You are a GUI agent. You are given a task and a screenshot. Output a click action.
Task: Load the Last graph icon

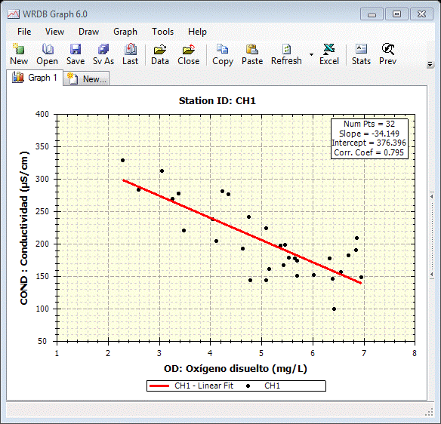(x=130, y=54)
